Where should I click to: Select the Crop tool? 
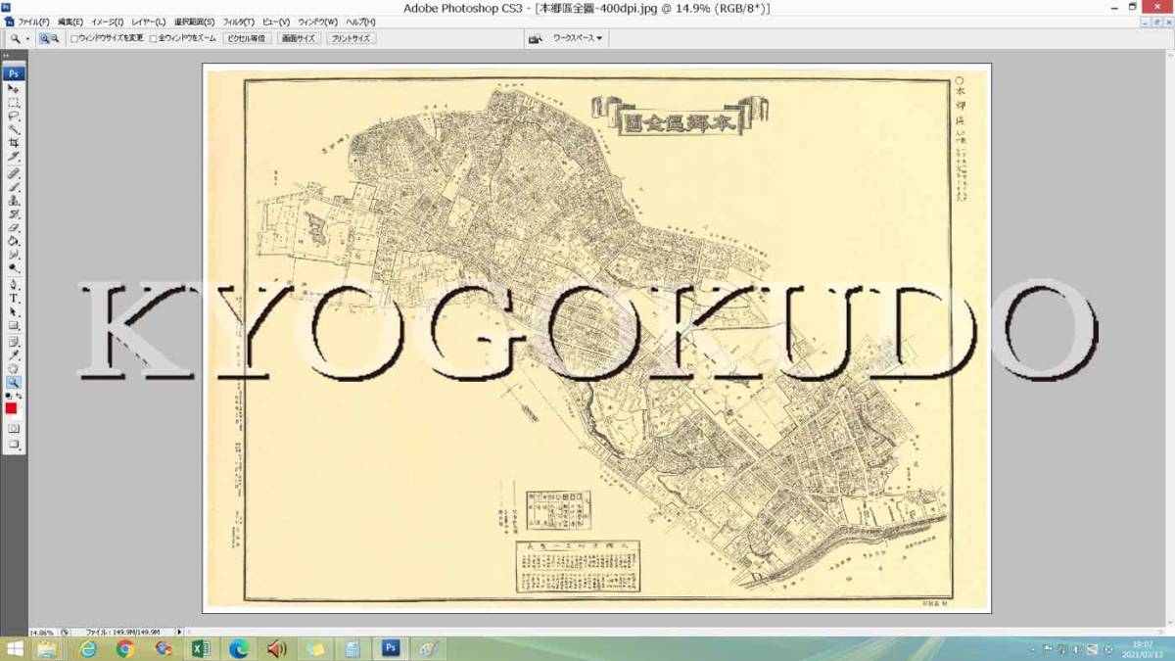click(x=14, y=143)
